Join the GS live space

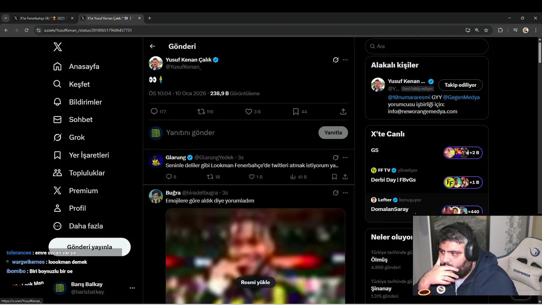[x=427, y=152]
